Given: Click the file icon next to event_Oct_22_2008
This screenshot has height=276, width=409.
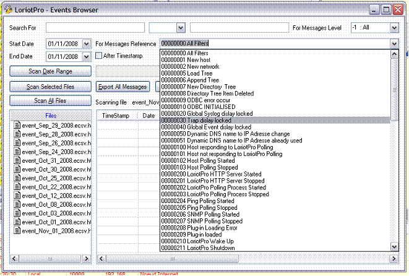Looking at the screenshot, I should [x=17, y=187].
